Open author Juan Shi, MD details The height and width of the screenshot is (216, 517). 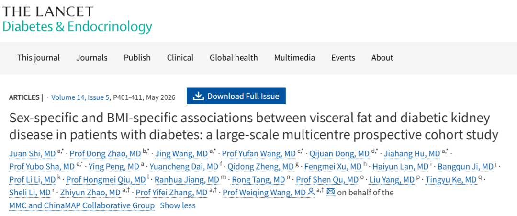[32, 153]
